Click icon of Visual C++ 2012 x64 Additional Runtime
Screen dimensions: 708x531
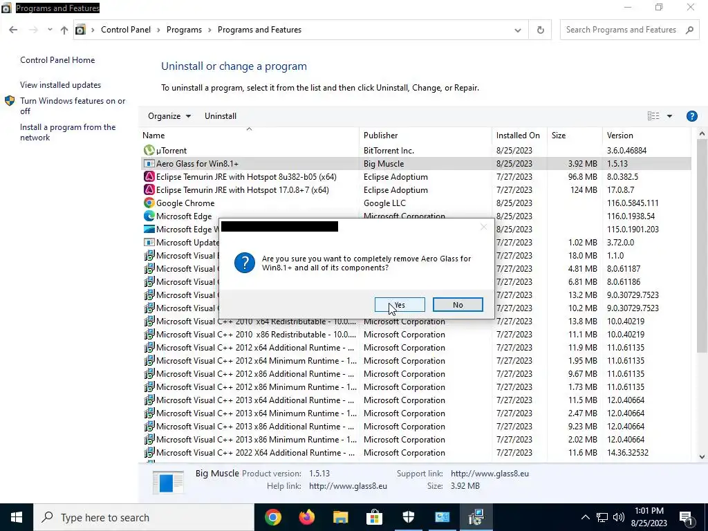(x=149, y=347)
